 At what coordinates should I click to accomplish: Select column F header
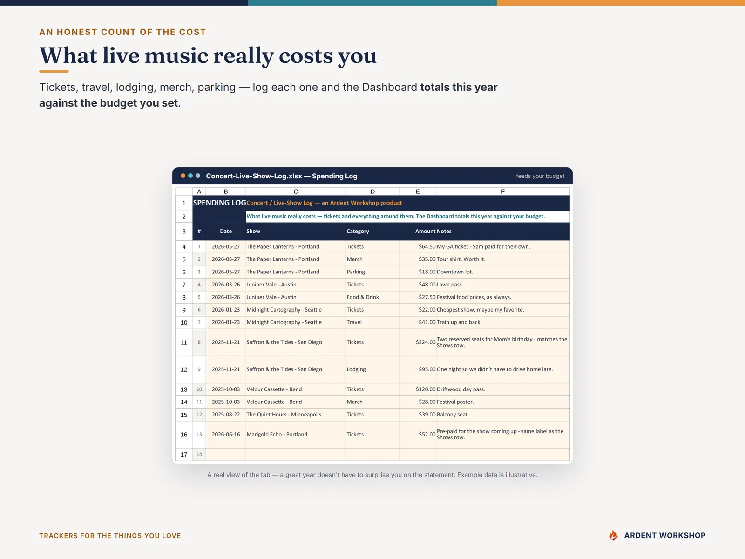503,191
